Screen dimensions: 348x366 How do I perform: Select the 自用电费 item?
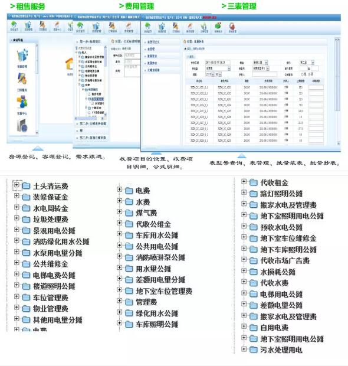tap(274, 327)
